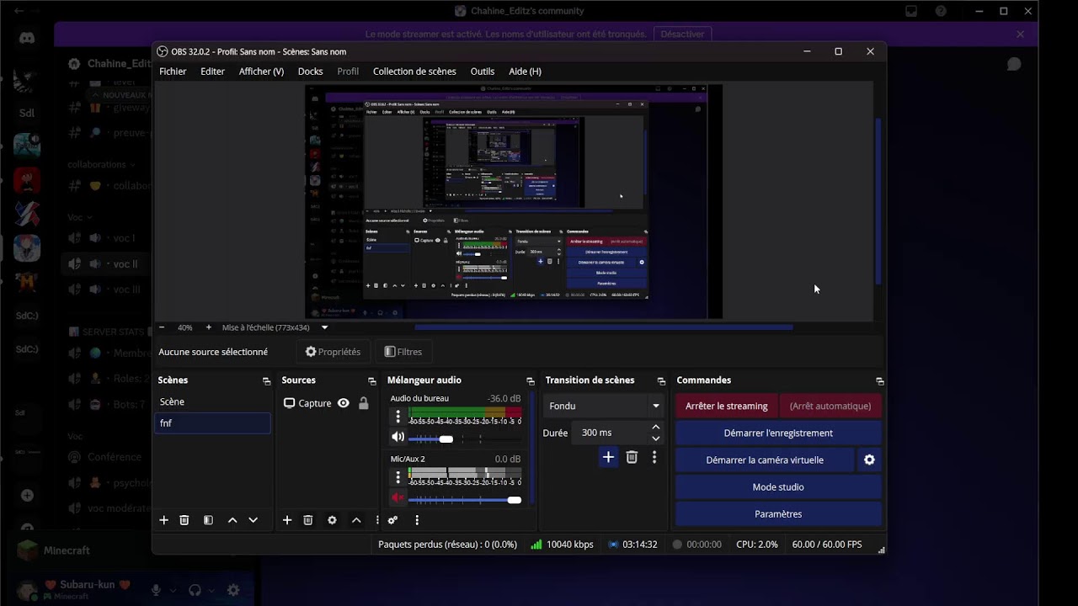
Task: Open Discord user settings gear
Action: [x=233, y=591]
